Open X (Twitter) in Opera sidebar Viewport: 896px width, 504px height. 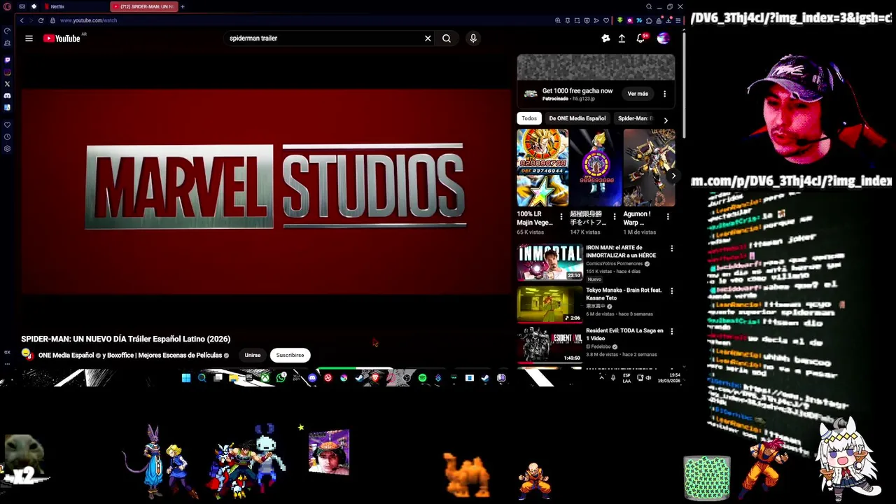coord(7,84)
